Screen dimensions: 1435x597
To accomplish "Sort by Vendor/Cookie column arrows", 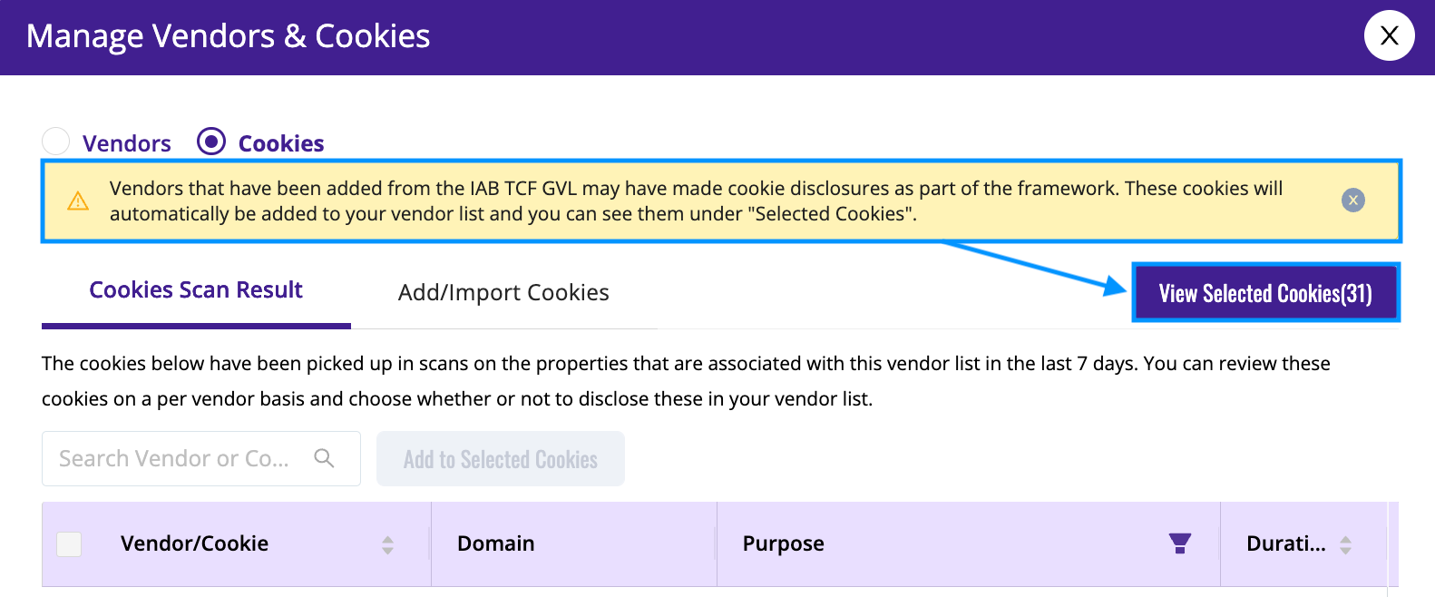I will click(x=387, y=544).
